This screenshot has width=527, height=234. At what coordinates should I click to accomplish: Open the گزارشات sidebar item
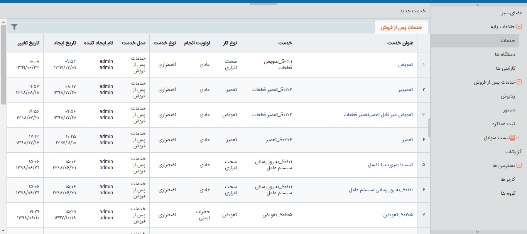click(x=513, y=152)
